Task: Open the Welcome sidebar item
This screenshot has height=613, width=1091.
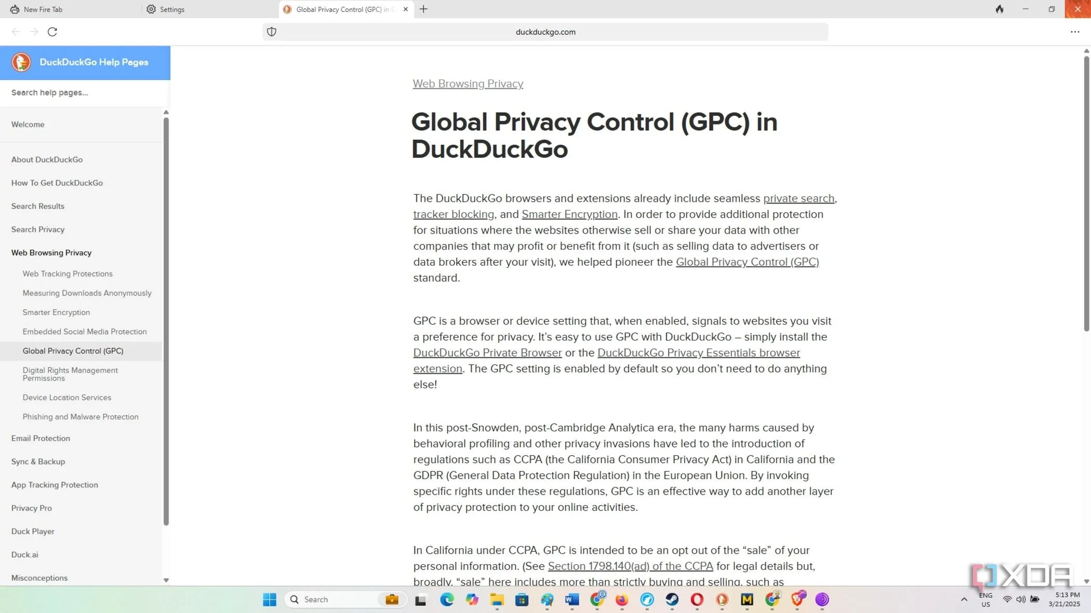Action: tap(28, 125)
